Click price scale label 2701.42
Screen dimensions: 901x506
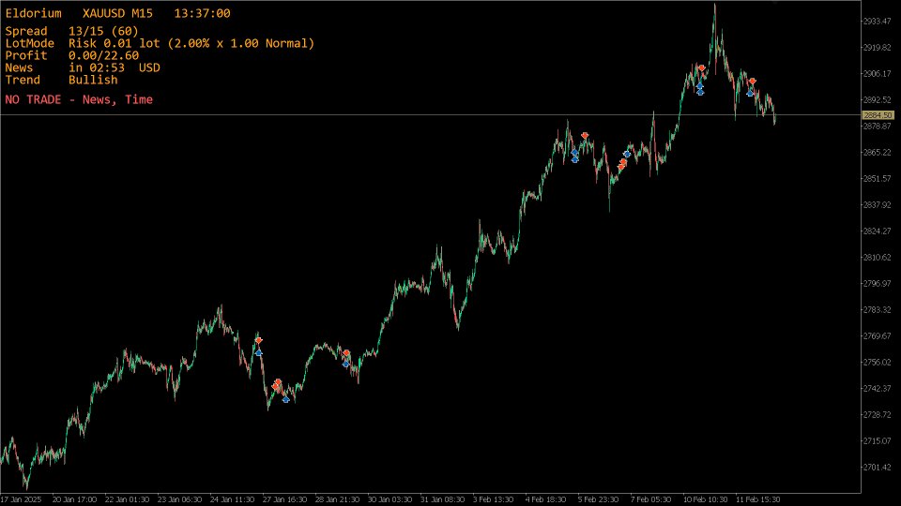tap(877, 467)
